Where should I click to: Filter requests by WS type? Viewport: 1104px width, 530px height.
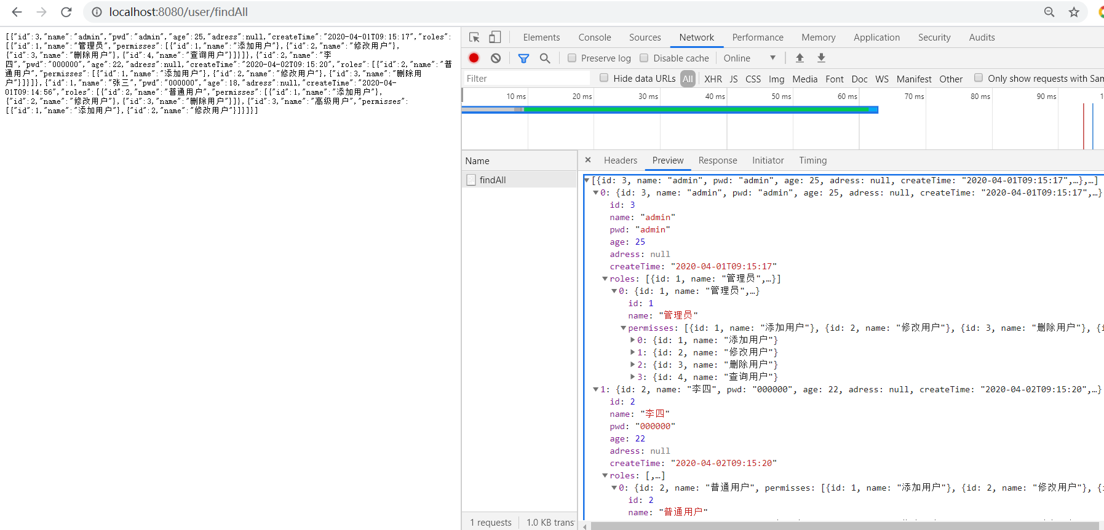tap(882, 79)
